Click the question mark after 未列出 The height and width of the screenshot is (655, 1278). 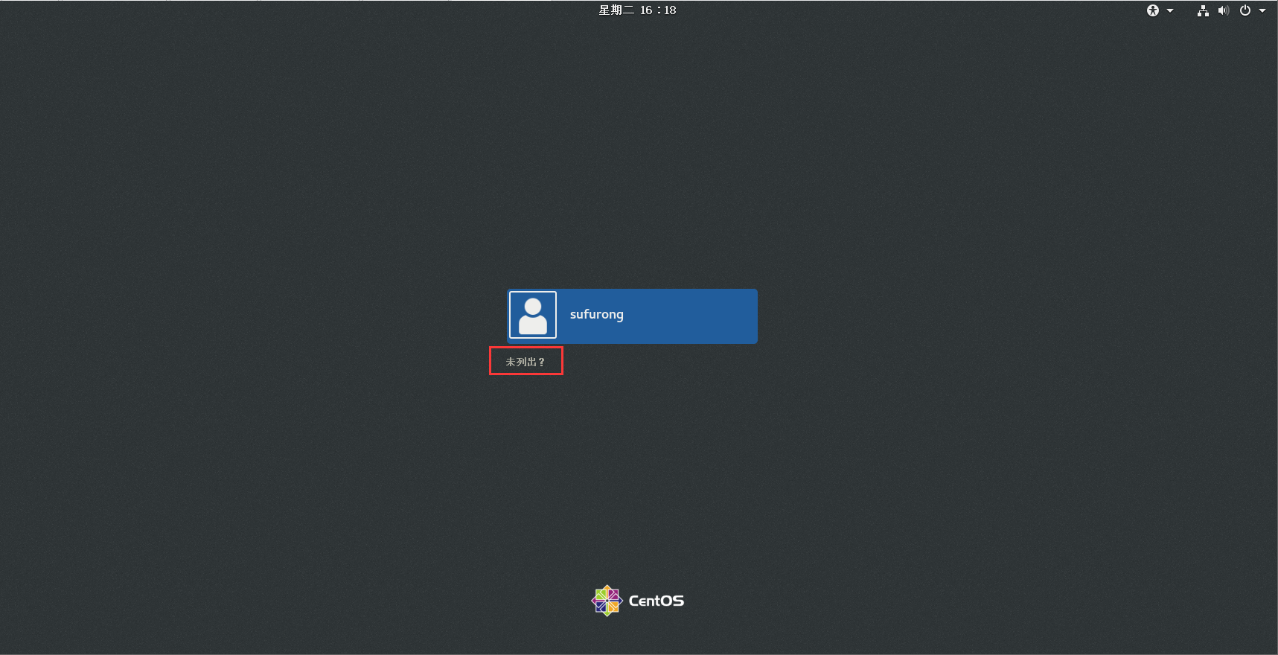pos(542,362)
